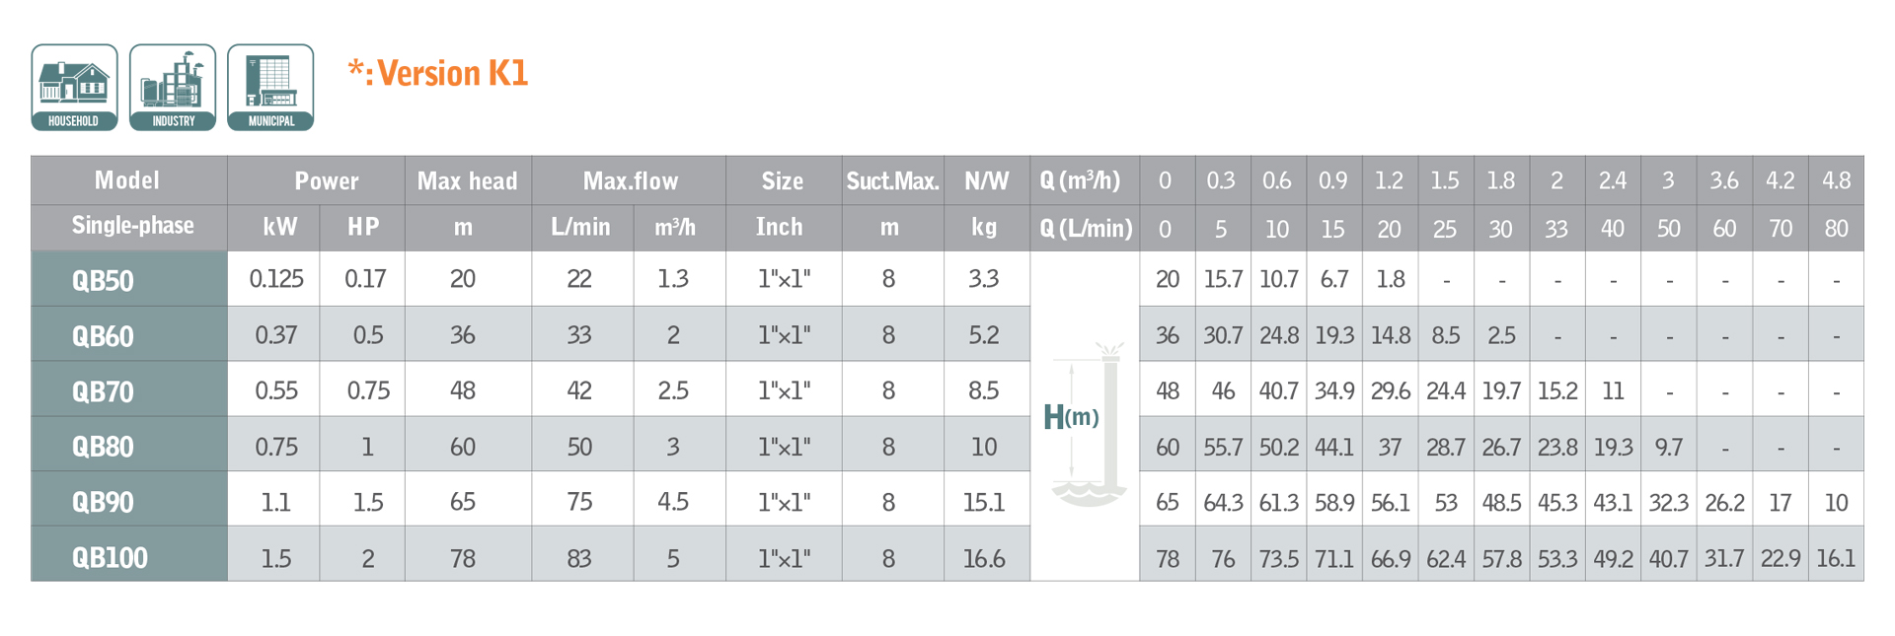The width and height of the screenshot is (1895, 636).
Task: Click the Industry application icon
Action: point(173,87)
